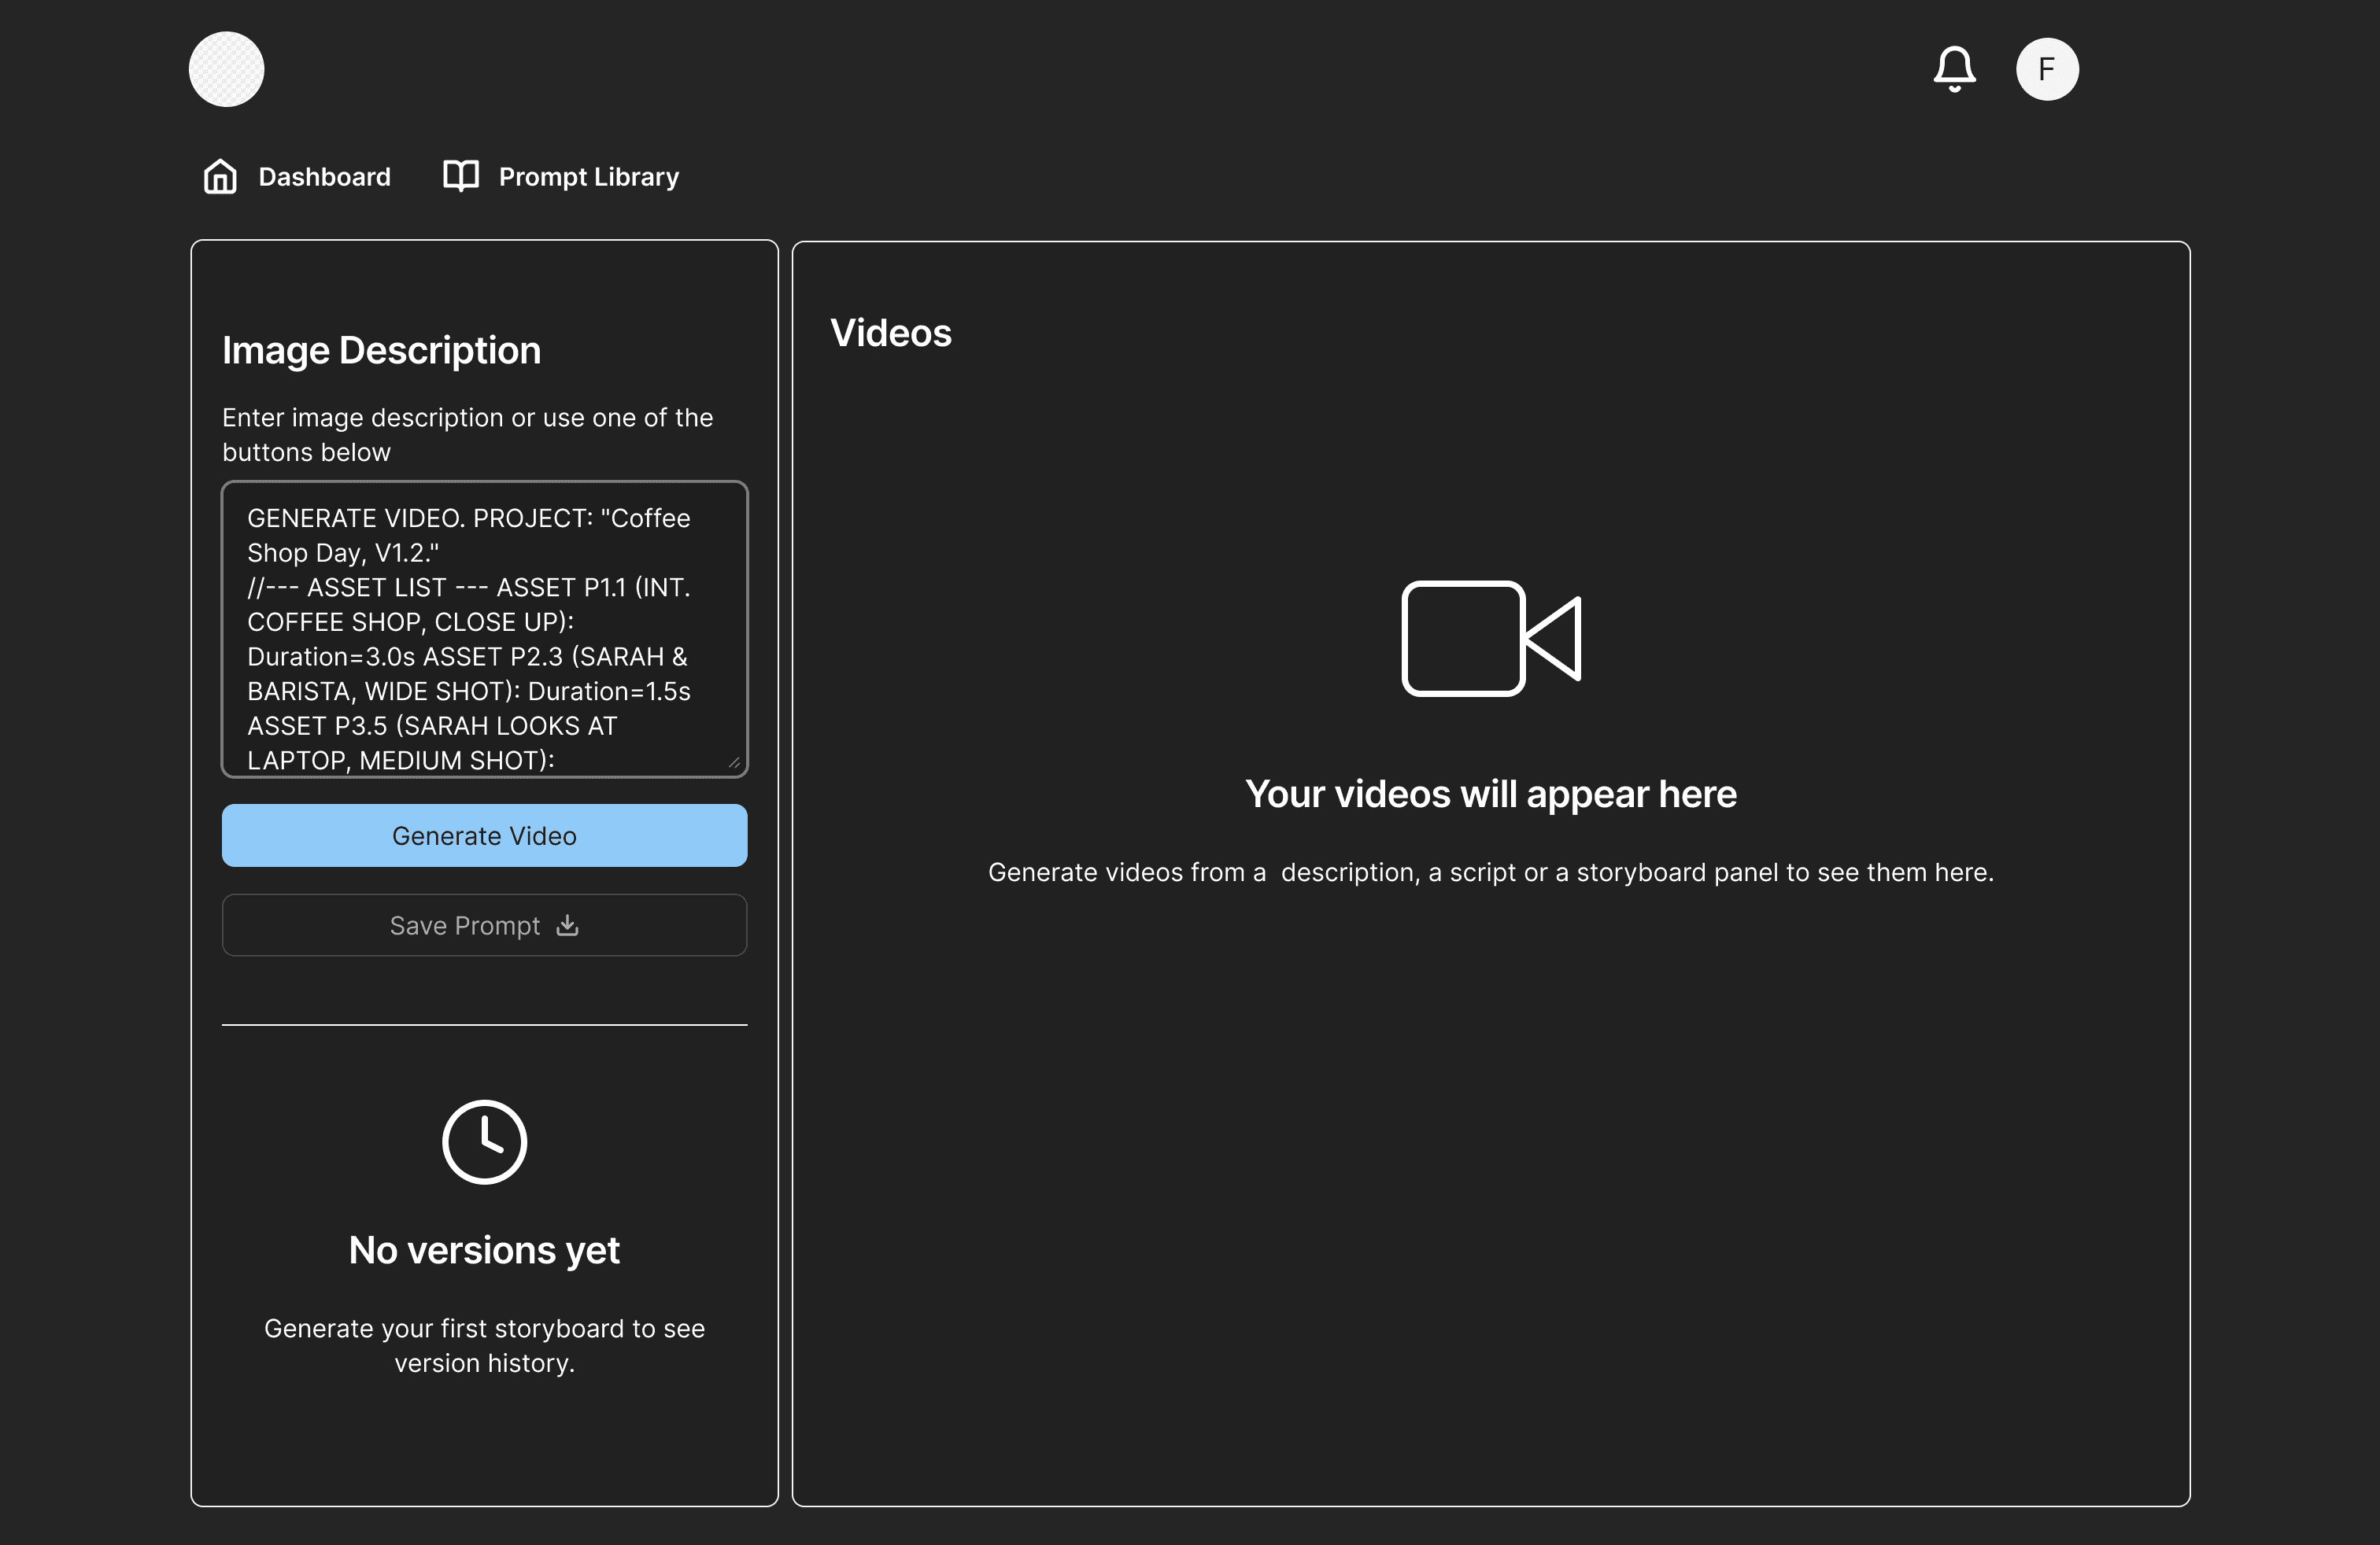Click 'Your videos will appear here' text
This screenshot has width=2380, height=1545.
coord(1490,794)
